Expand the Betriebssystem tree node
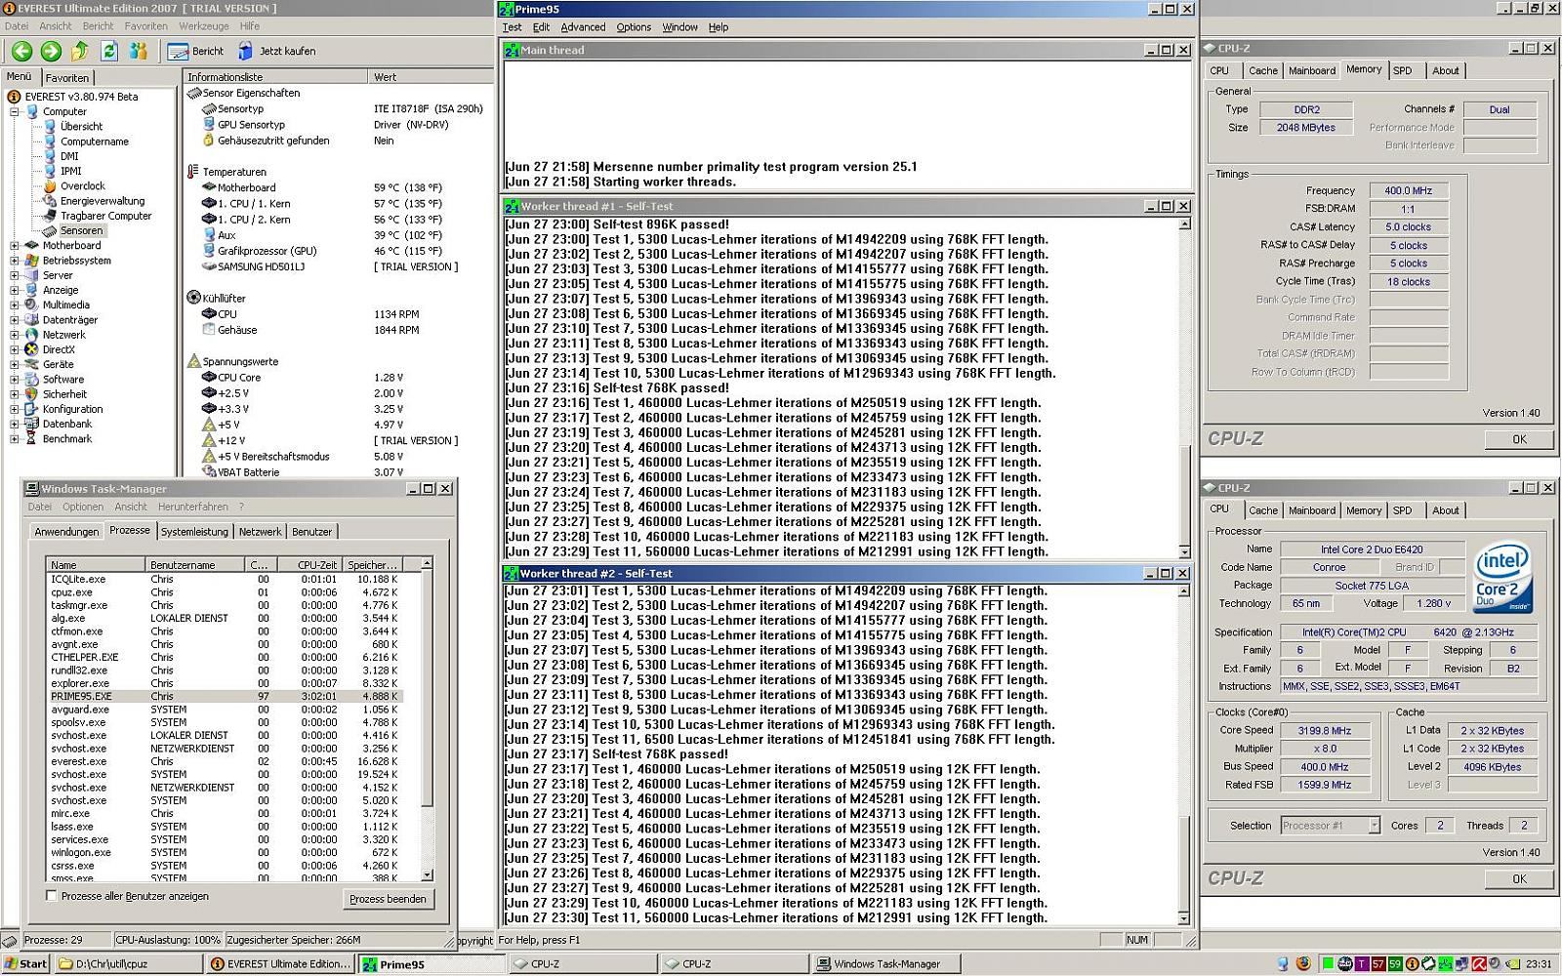 (15, 261)
